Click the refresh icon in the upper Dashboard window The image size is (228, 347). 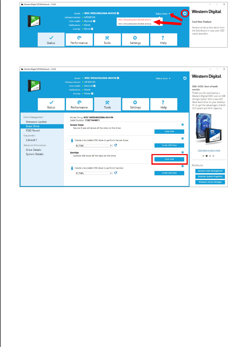point(185,13)
